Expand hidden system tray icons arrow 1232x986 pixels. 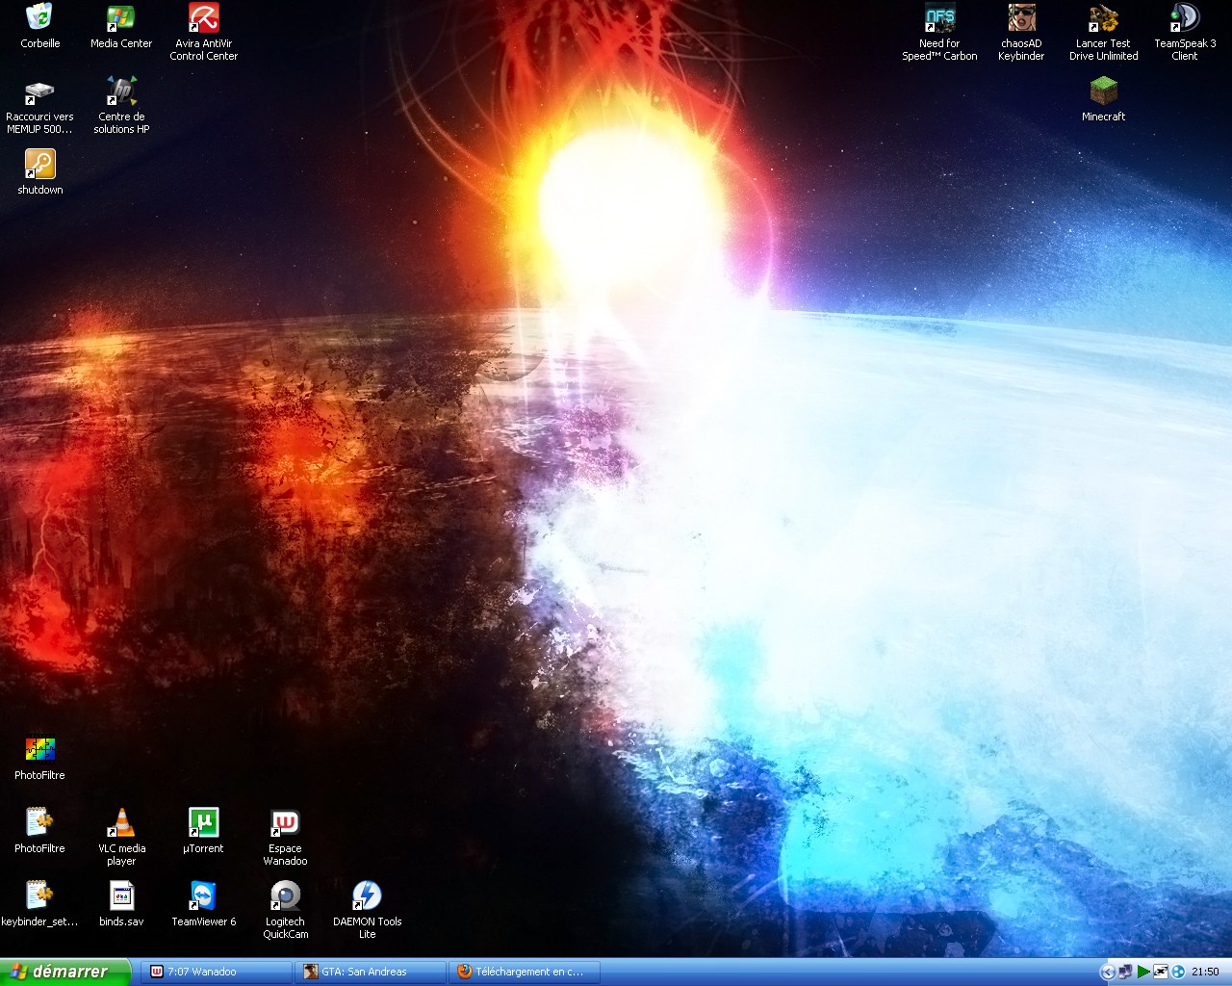1107,972
